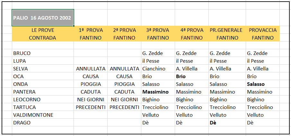Select the PROVACCIA header cell
291x136 pixels.
point(263,30)
